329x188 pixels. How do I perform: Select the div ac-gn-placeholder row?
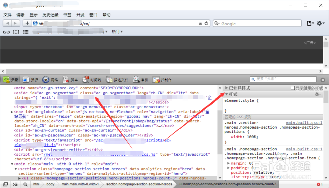[x=83, y=135]
